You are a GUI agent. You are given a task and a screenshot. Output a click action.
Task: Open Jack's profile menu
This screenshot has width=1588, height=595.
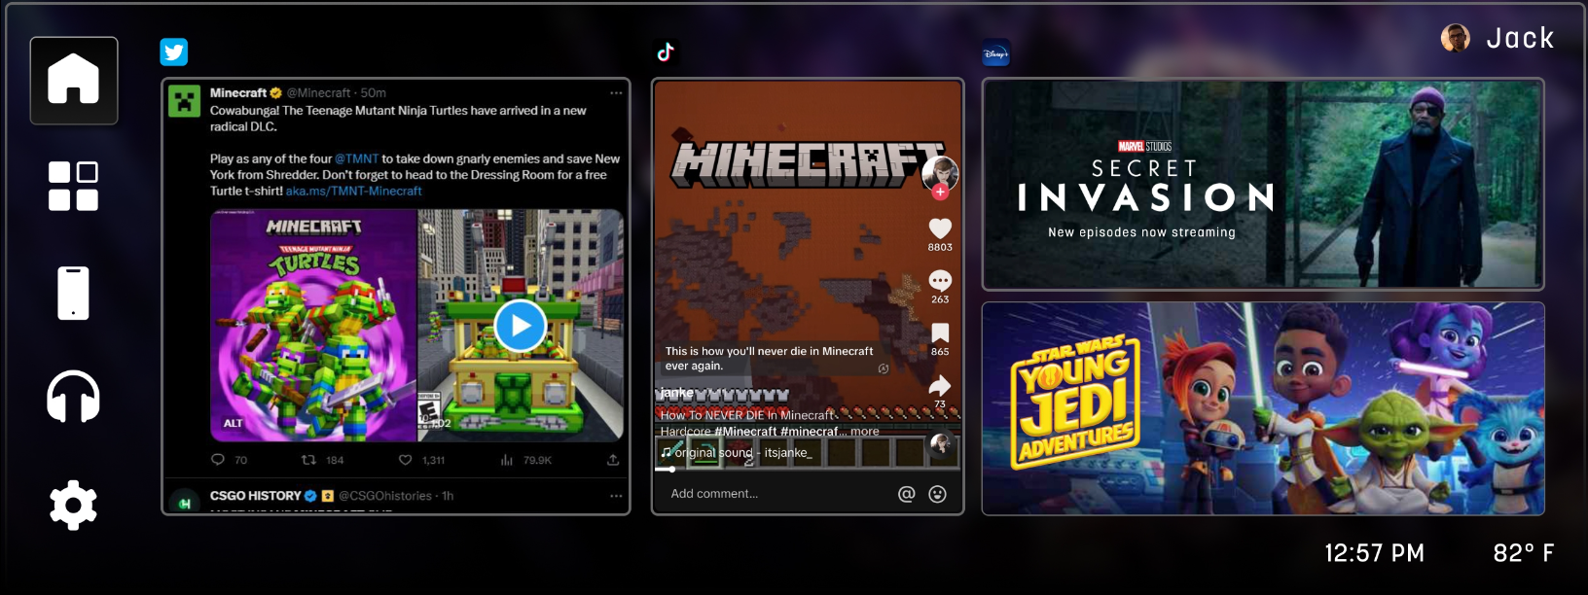pos(1498,38)
